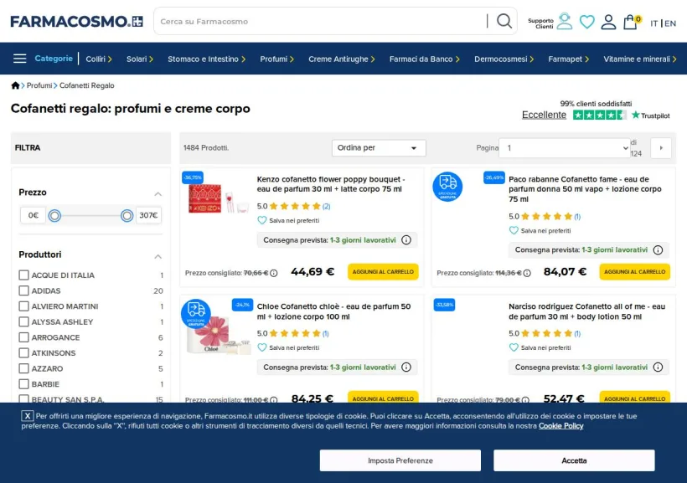The width and height of the screenshot is (687, 483).
Task: Show delivery info icon for Paco Rabanne
Action: coord(658,250)
